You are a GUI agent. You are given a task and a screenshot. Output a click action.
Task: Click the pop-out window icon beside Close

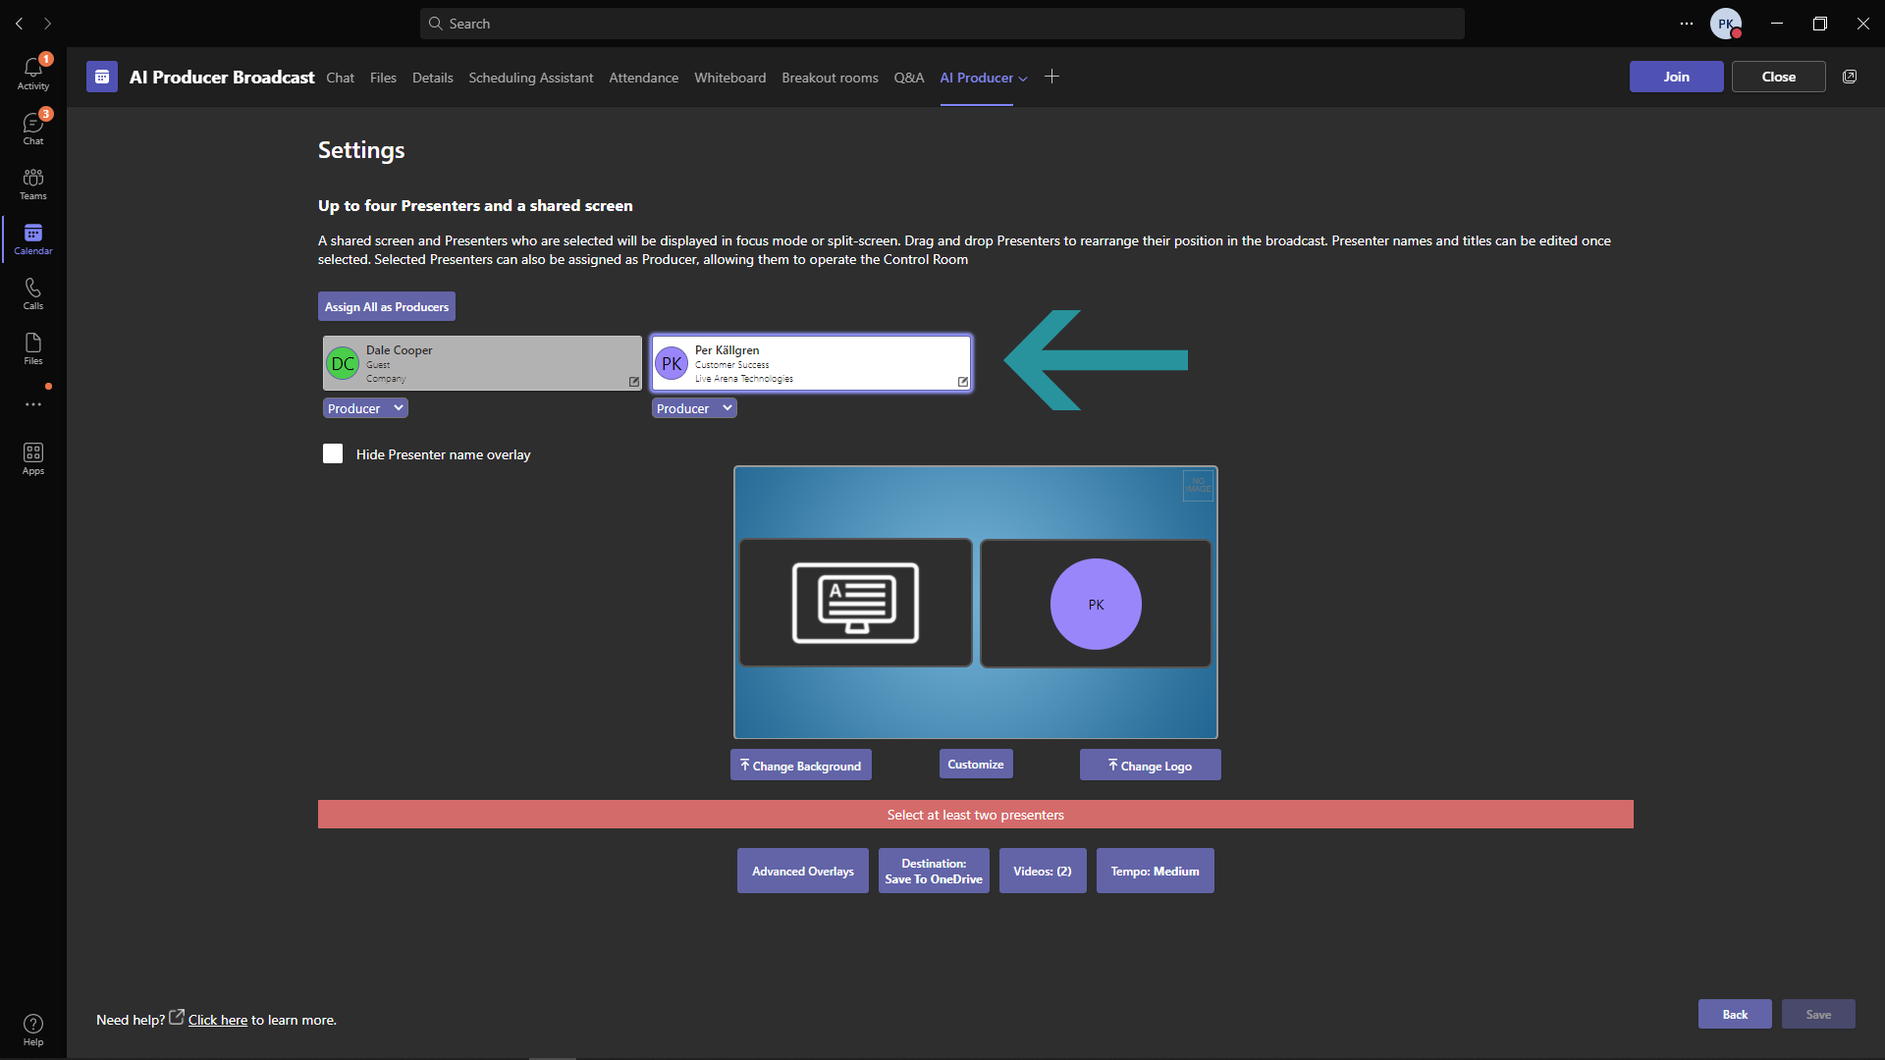pos(1850,77)
